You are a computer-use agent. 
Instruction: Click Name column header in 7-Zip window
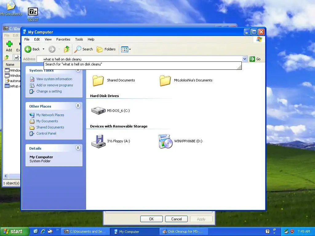point(10,65)
